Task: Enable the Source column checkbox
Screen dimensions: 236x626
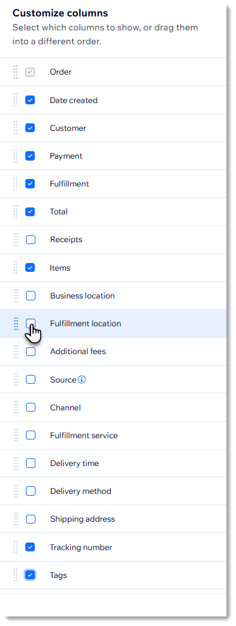Action: (30, 379)
